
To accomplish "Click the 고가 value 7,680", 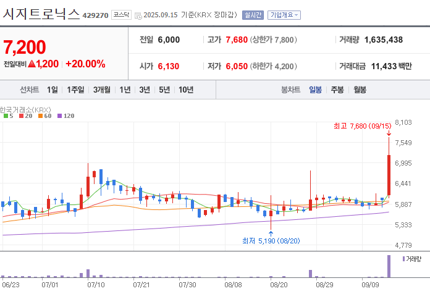I will (x=237, y=40).
